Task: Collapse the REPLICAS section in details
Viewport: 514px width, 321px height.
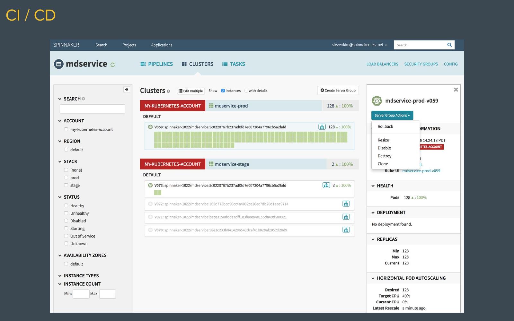Action: tap(373, 239)
